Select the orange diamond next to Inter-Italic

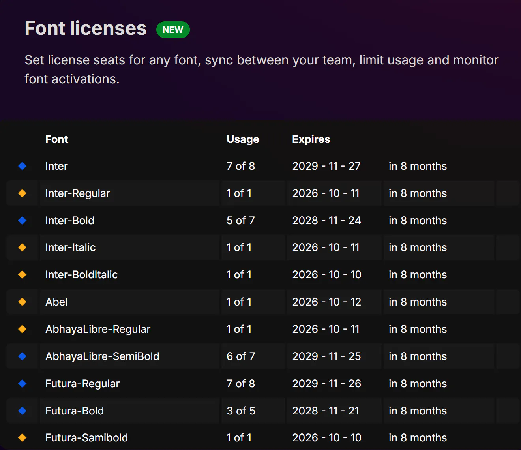pos(22,247)
